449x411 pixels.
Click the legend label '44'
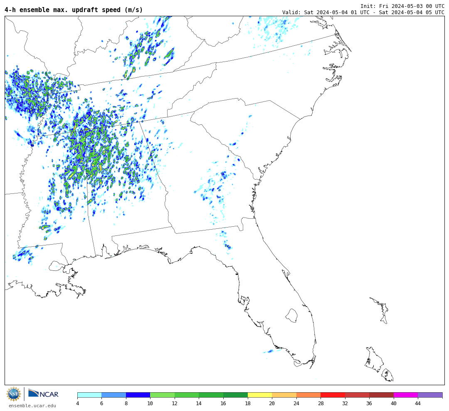click(418, 404)
